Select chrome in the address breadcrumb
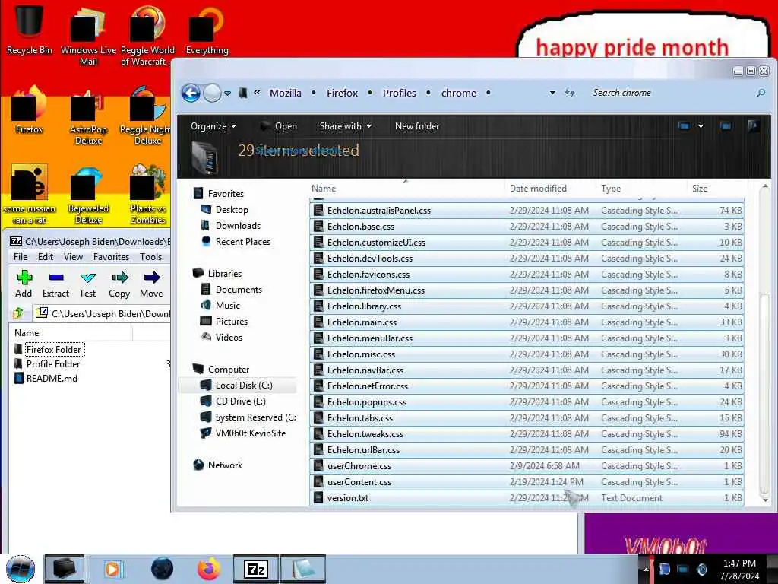Image resolution: width=778 pixels, height=584 pixels. click(x=458, y=93)
